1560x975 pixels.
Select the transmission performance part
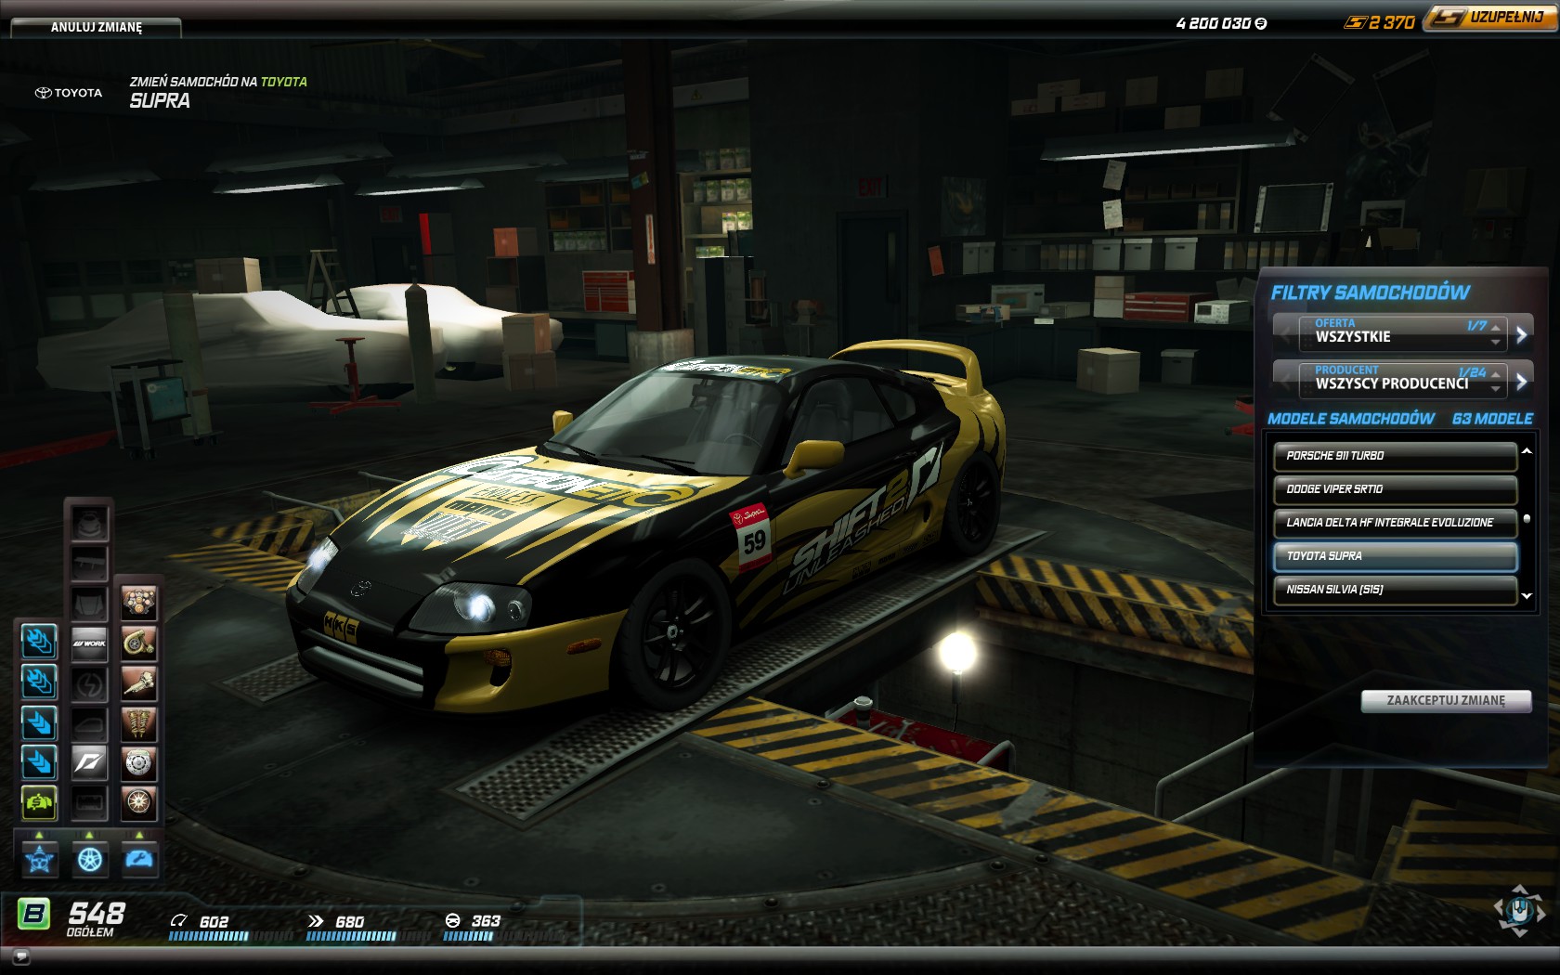138,682
